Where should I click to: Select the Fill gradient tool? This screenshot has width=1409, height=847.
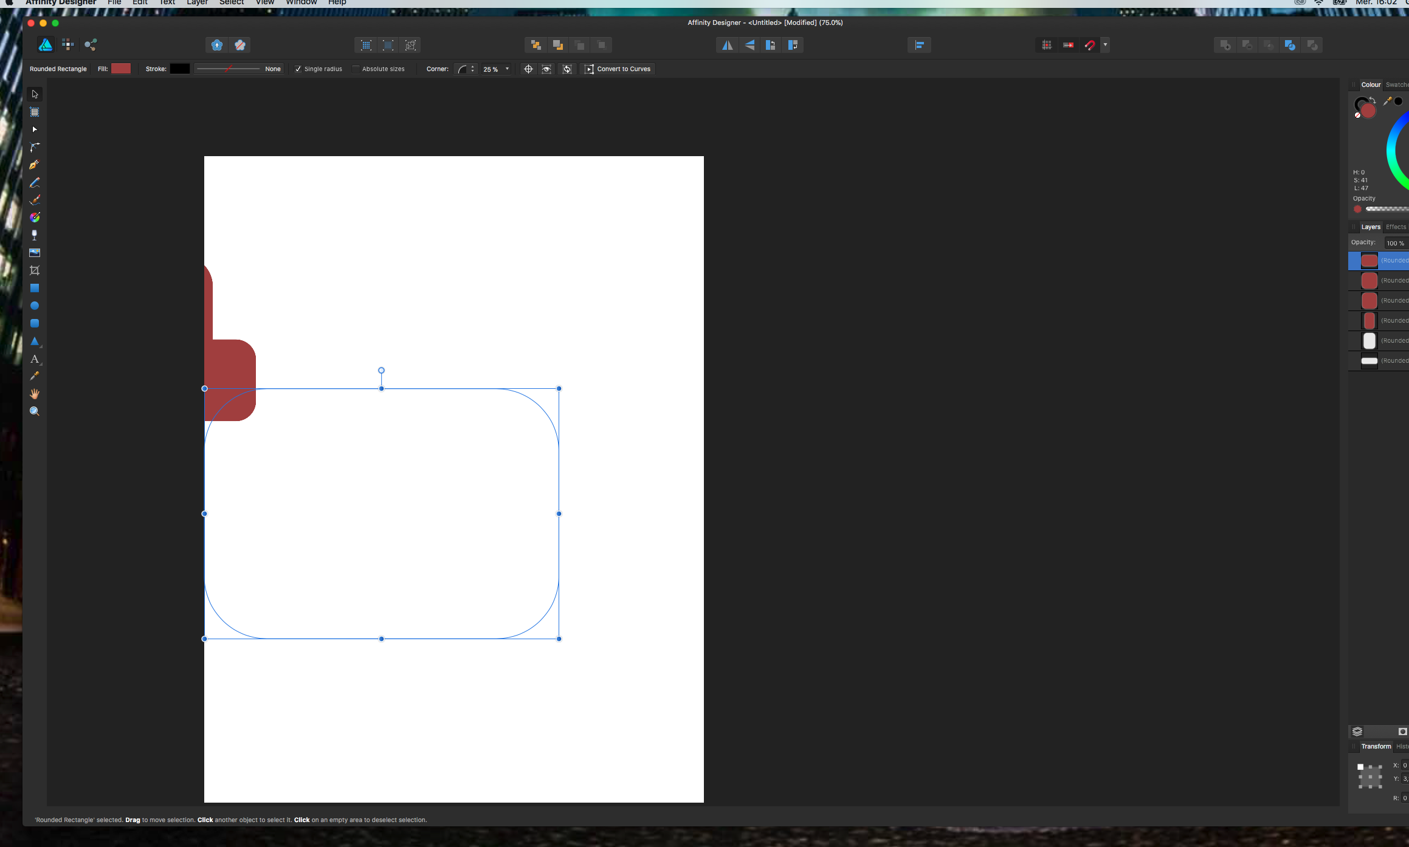(35, 218)
